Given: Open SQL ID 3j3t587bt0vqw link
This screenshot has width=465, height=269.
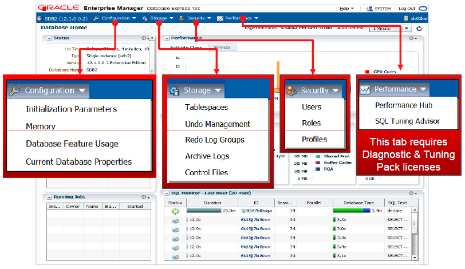Looking at the screenshot, I should pos(256,211).
